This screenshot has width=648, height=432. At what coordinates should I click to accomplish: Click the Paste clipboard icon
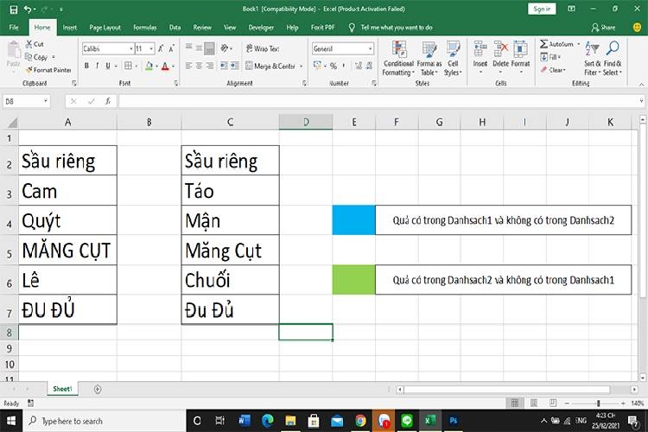pos(14,50)
